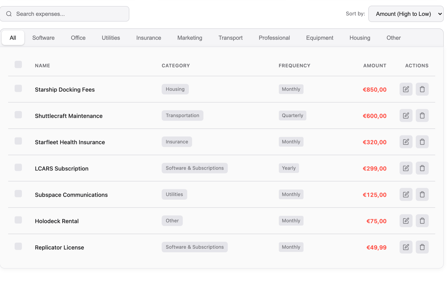Delete the Holodeck Rental expense
This screenshot has width=447, height=303.
pyautogui.click(x=422, y=221)
